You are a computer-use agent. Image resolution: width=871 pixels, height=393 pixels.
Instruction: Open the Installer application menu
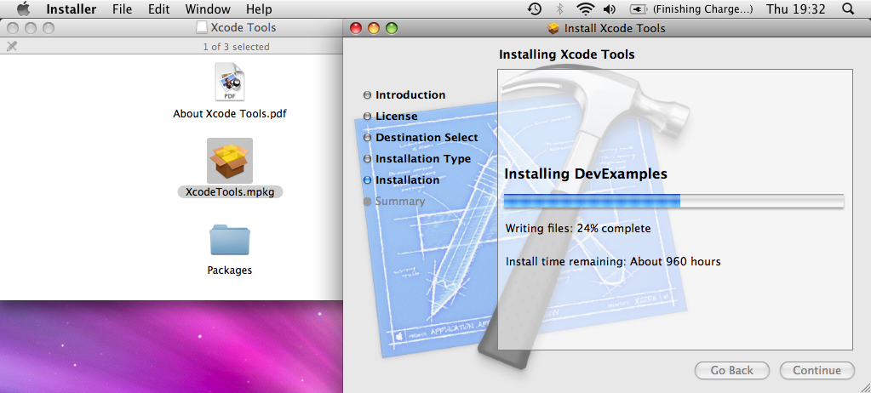coord(72,9)
